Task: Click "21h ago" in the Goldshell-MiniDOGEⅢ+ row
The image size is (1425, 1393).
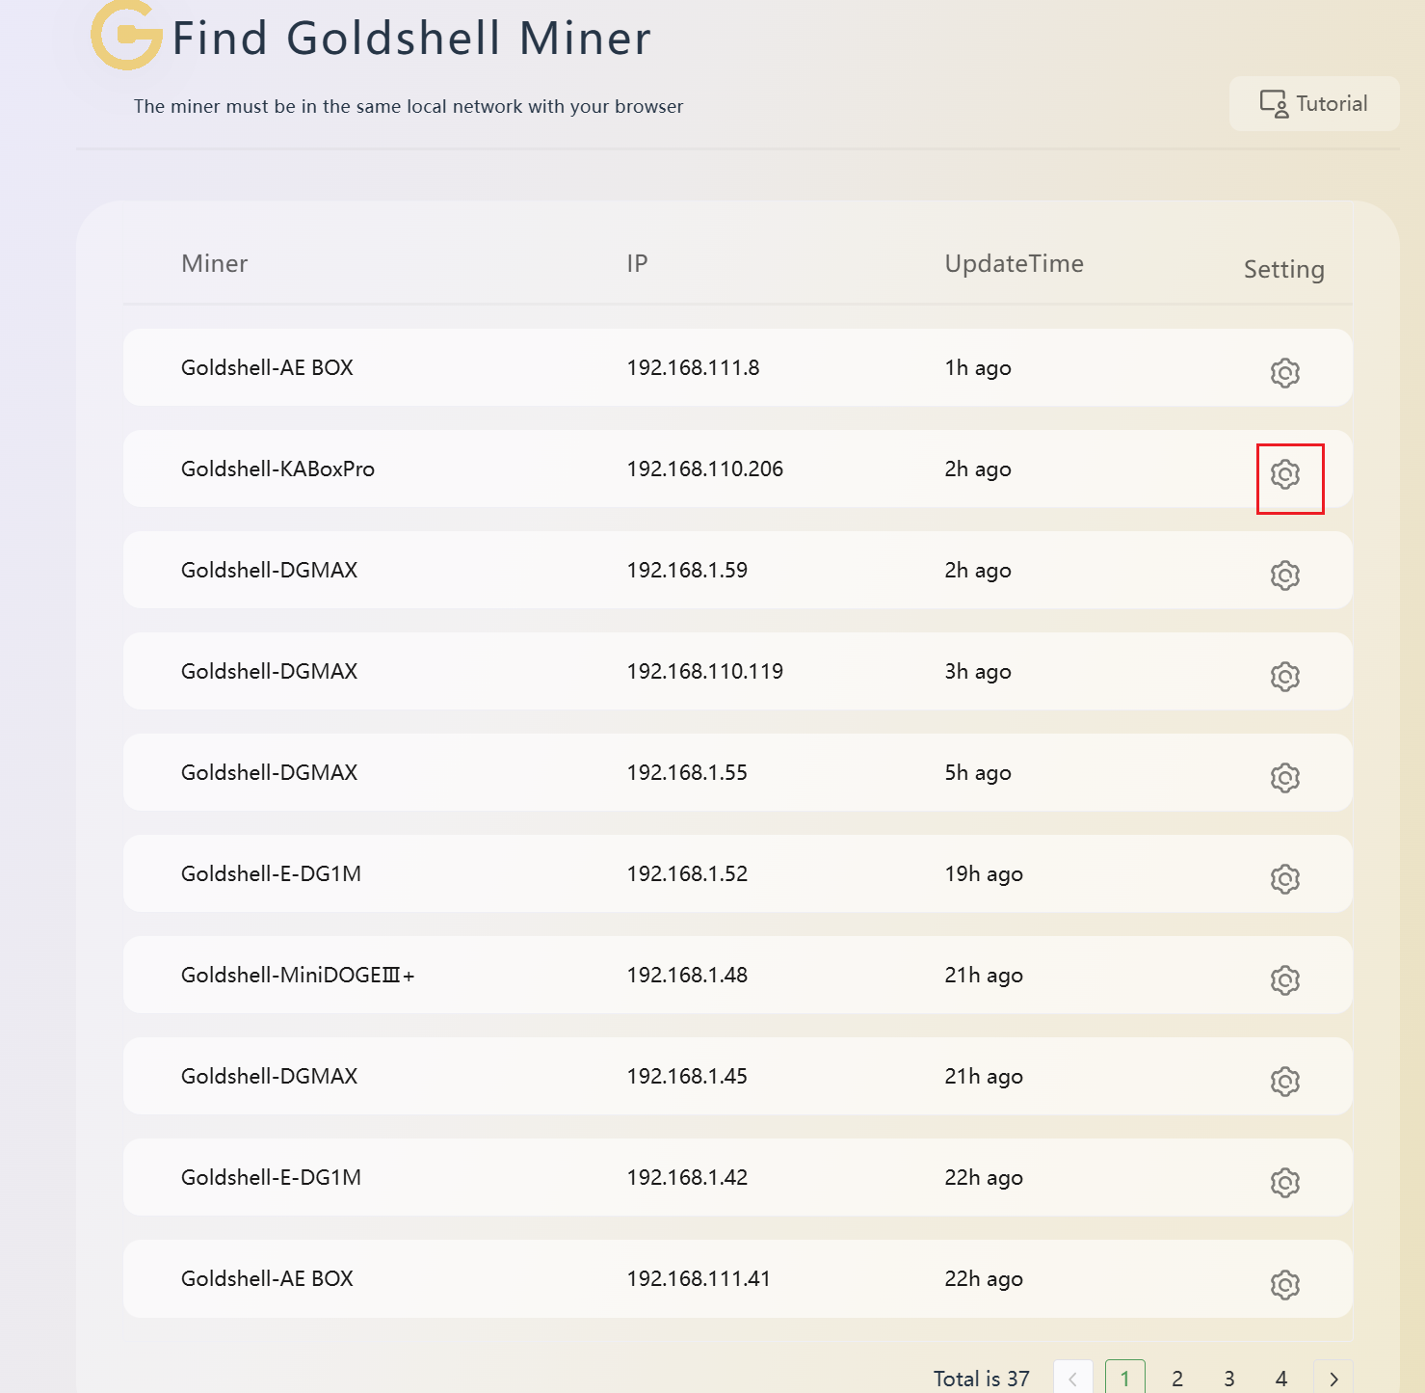Action: point(984,976)
